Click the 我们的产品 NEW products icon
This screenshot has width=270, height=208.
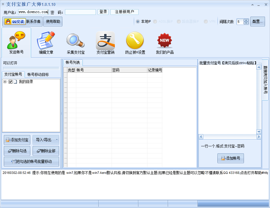pos(164,42)
